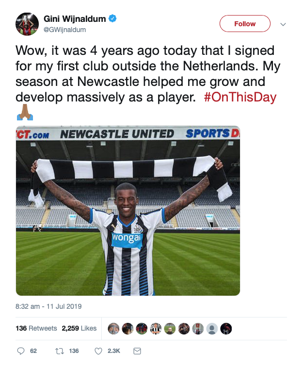
Task: Click the 62 replies count
Action: [33, 351]
